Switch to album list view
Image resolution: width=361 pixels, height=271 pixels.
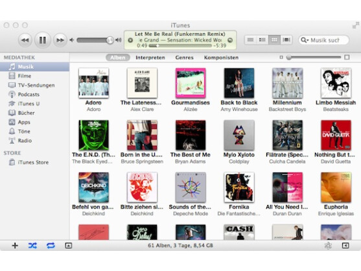click(x=262, y=40)
